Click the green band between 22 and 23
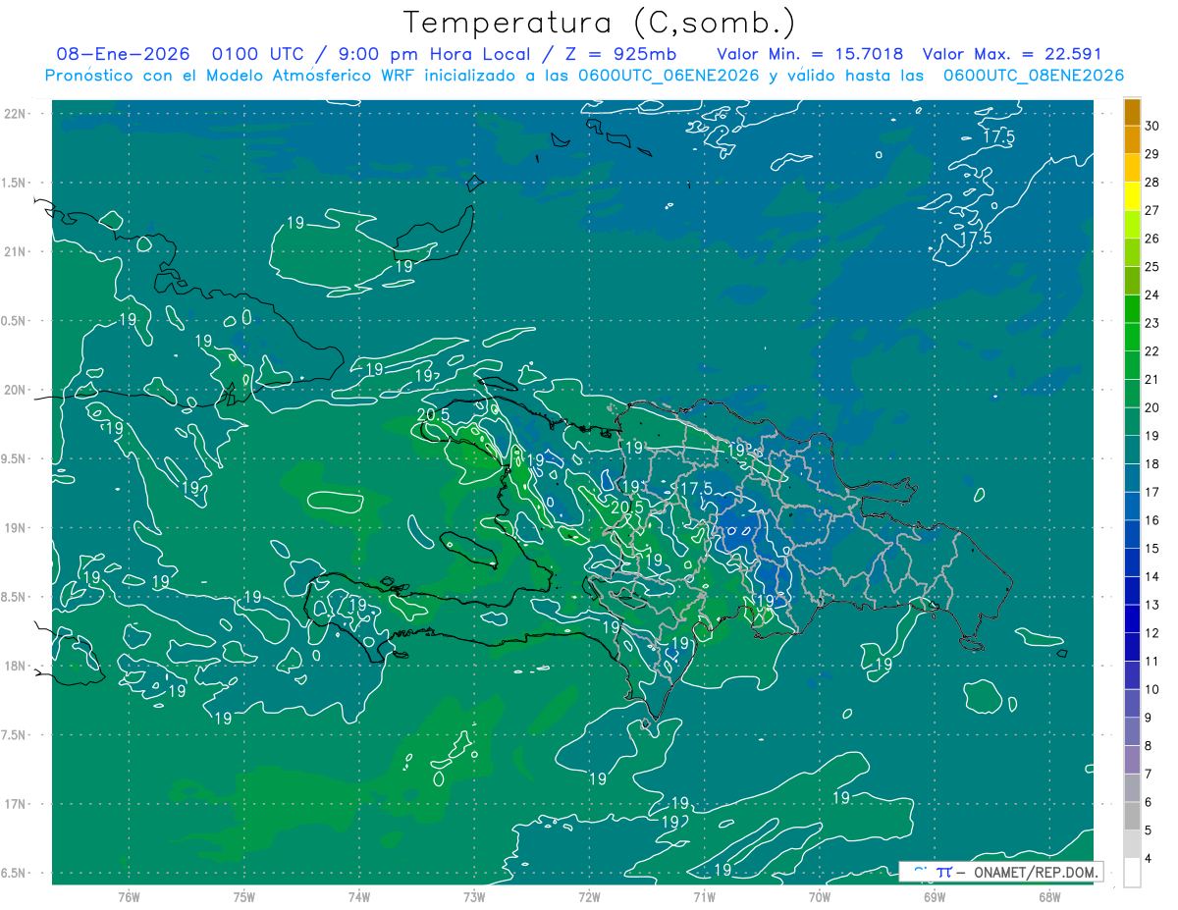Screen dimensions: 1178x910 pyautogui.click(x=1132, y=337)
